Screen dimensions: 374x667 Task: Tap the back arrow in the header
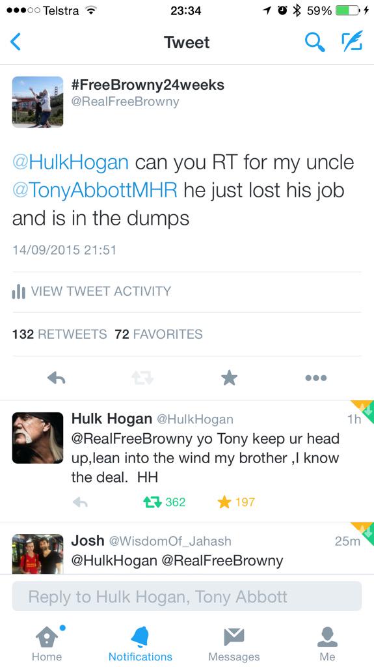(x=16, y=42)
